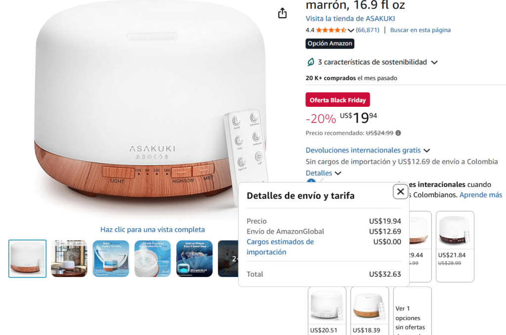Viewport: 506px width, 335px height.
Task: Select the first diffuser thumbnail
Action: 28,258
